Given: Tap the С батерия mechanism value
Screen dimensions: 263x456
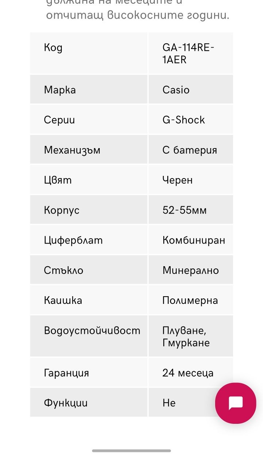Looking at the screenshot, I should [190, 150].
